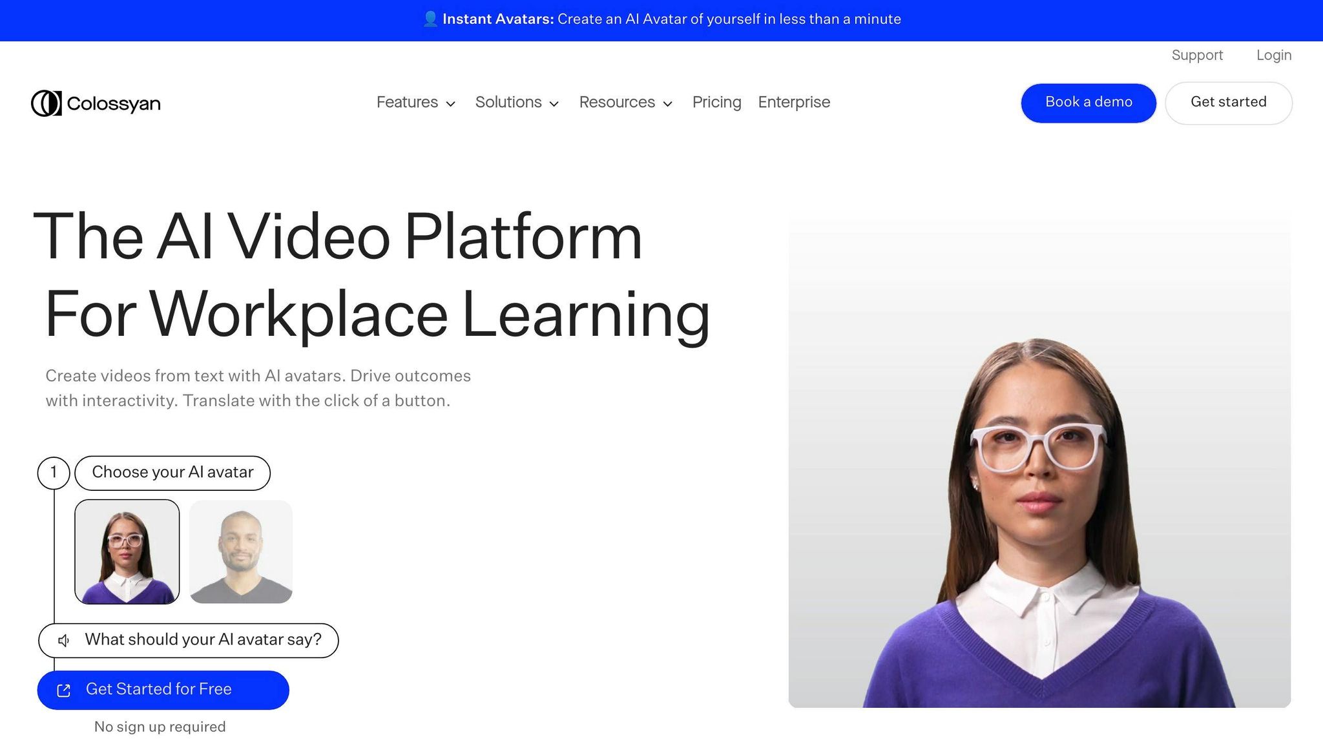Select the female avatar with glasses thumbnail

[x=127, y=552]
